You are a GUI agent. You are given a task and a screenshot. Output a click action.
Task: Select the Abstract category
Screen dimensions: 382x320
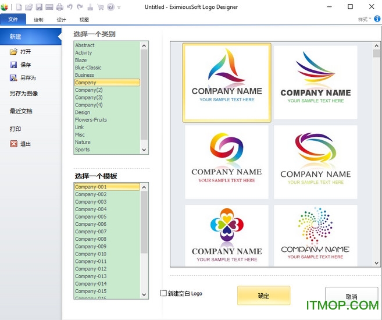click(x=107, y=45)
